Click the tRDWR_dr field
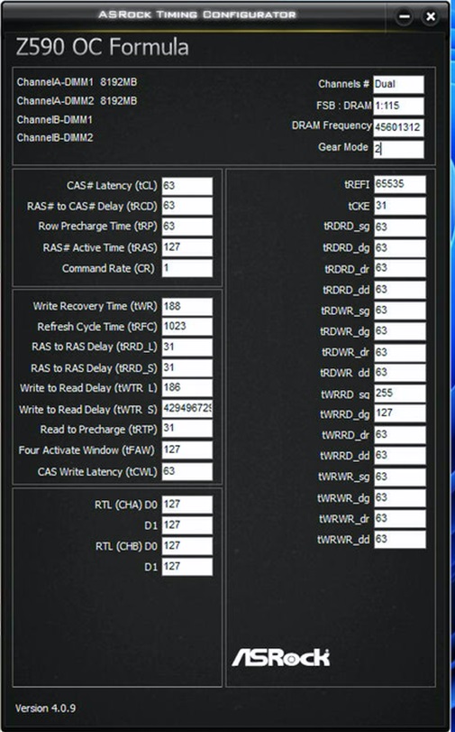Screen dimensions: 455x732 tap(399, 353)
